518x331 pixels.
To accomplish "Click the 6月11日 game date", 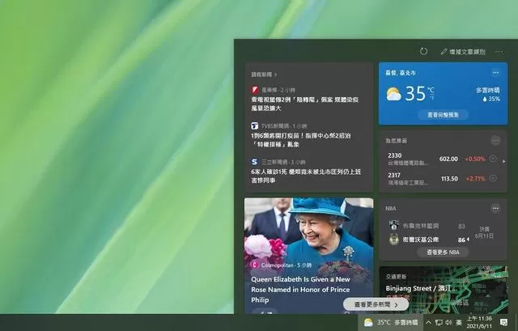I will point(484,236).
